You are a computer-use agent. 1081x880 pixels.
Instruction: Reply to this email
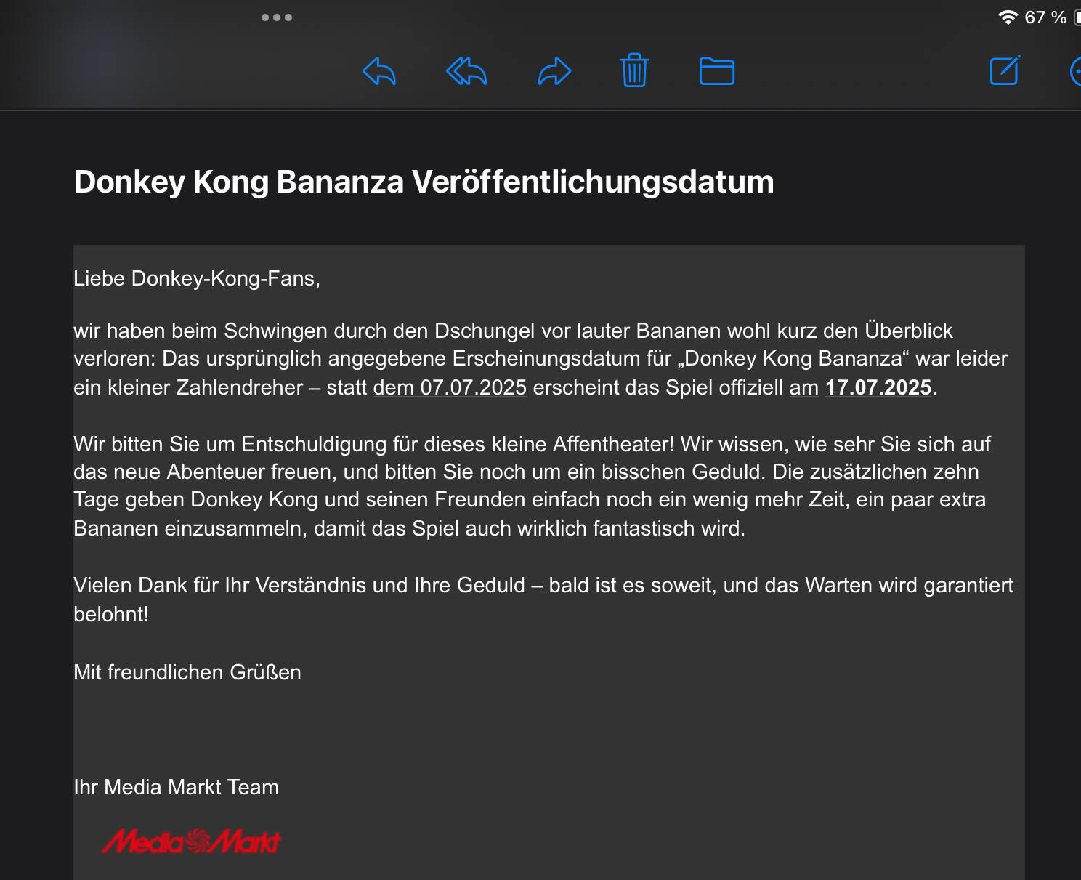click(379, 71)
